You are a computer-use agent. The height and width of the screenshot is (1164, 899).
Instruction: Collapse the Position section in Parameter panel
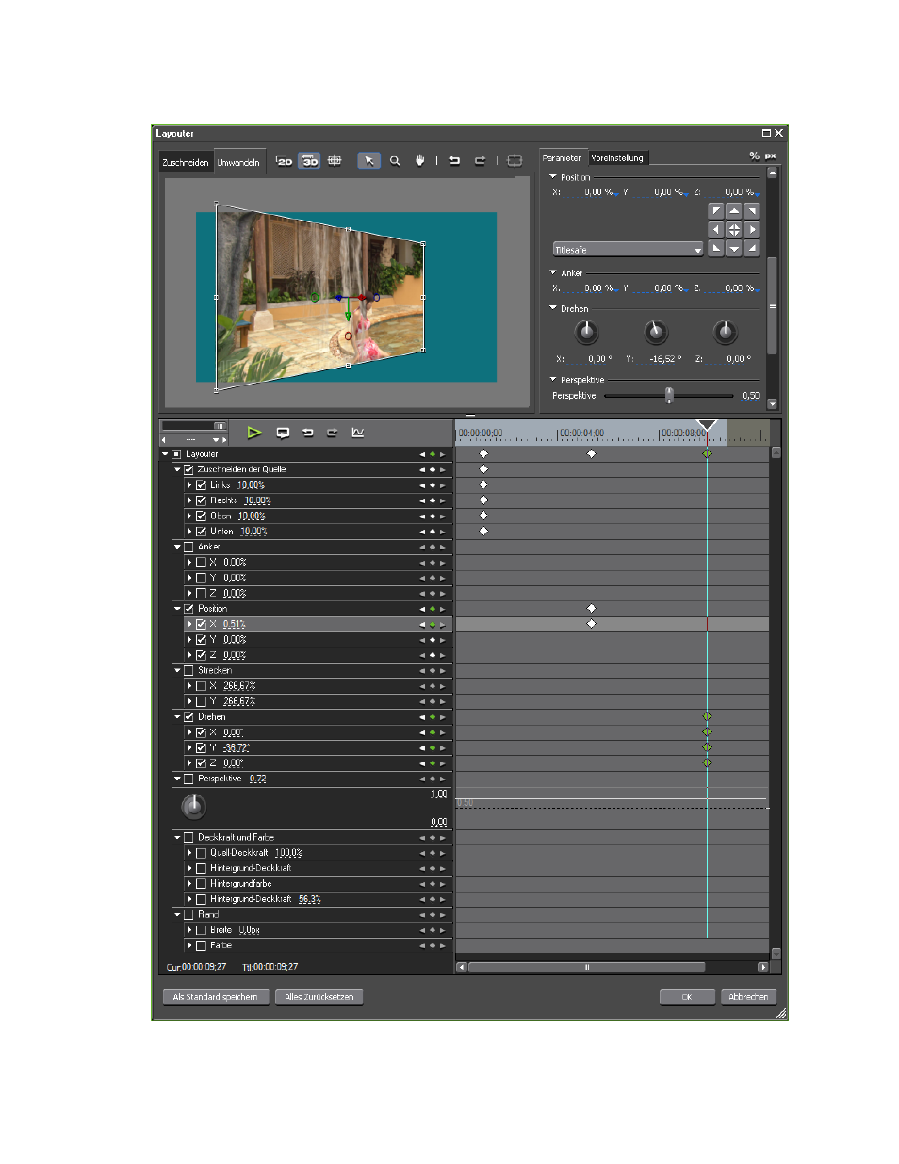click(x=553, y=176)
